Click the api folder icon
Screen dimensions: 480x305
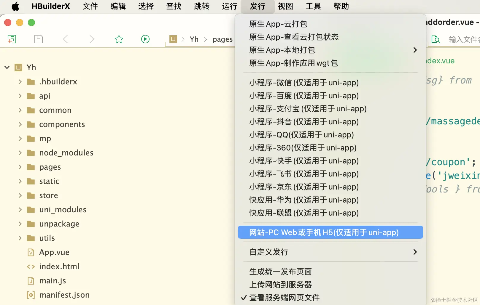point(31,96)
